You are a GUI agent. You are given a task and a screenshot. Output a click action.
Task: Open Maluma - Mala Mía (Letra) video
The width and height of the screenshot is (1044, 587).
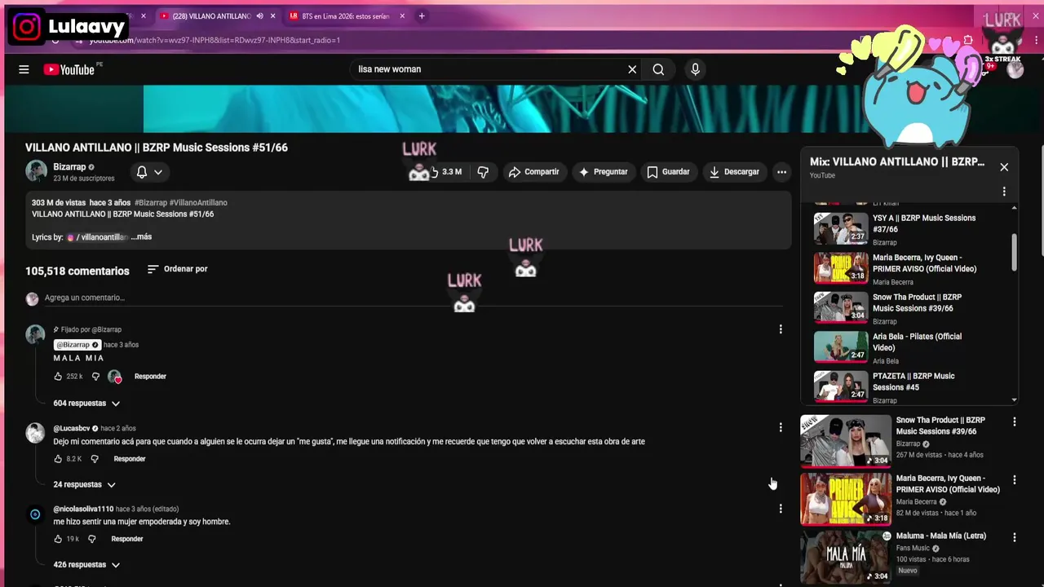point(941,536)
